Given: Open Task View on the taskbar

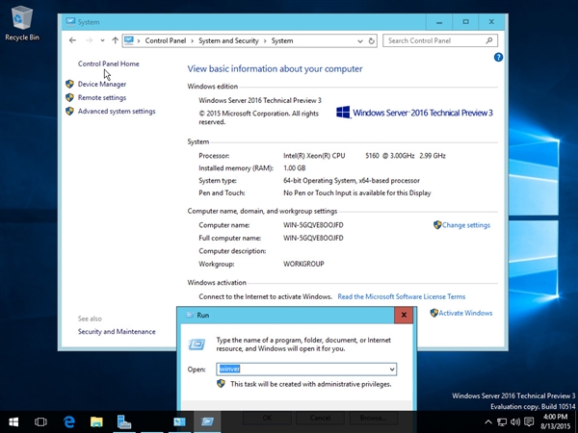Looking at the screenshot, I should point(40,421).
